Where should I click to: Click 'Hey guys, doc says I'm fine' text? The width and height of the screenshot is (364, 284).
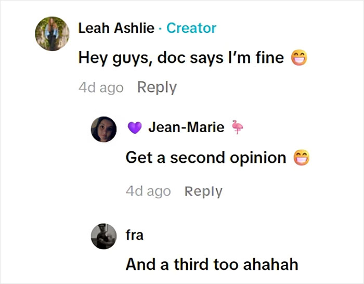[x=181, y=58]
